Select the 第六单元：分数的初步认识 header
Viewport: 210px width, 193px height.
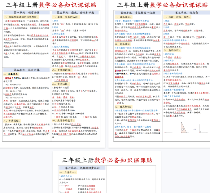click(x=82, y=168)
